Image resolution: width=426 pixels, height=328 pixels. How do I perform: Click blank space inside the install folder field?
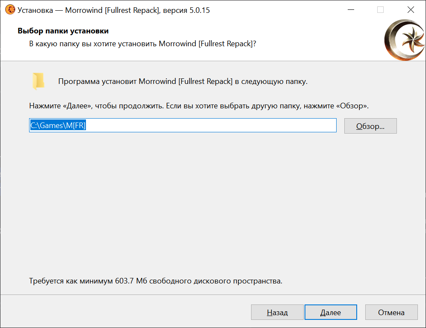coord(211,125)
